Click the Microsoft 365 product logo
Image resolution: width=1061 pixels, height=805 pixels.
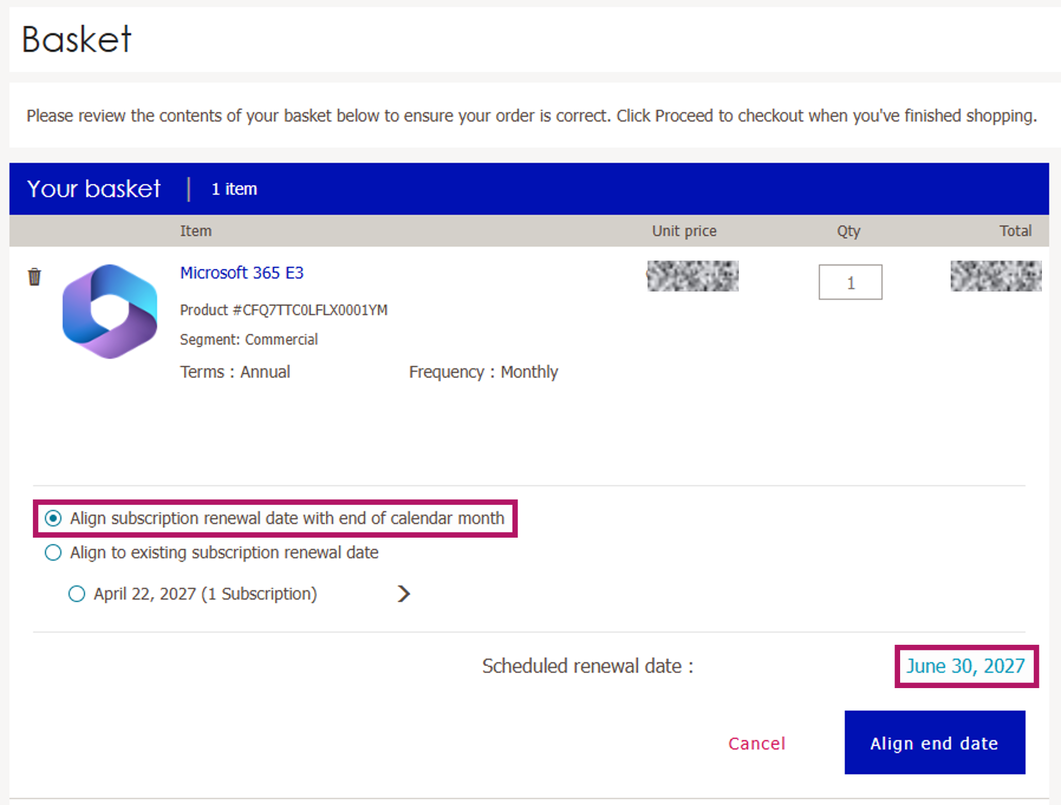(x=110, y=311)
